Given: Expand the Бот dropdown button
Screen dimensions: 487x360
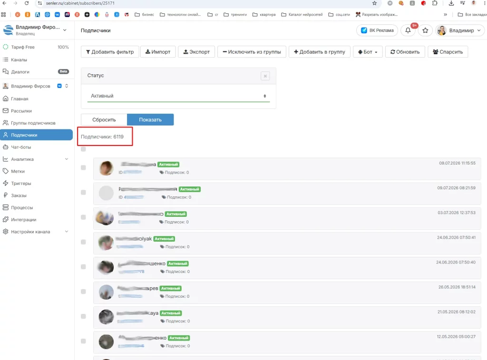Looking at the screenshot, I should coord(368,52).
